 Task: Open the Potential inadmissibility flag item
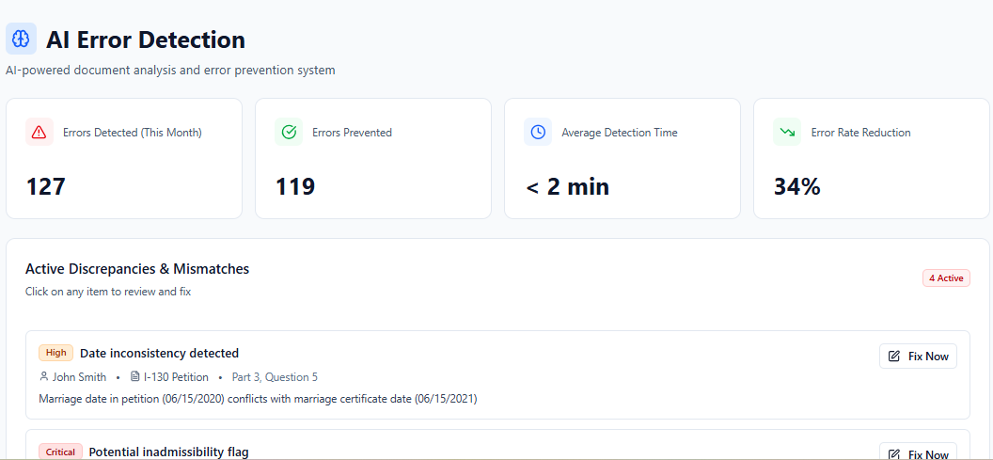point(497,446)
